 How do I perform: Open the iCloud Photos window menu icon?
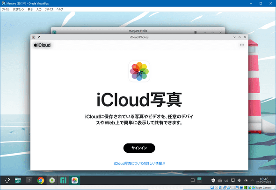(33, 37)
